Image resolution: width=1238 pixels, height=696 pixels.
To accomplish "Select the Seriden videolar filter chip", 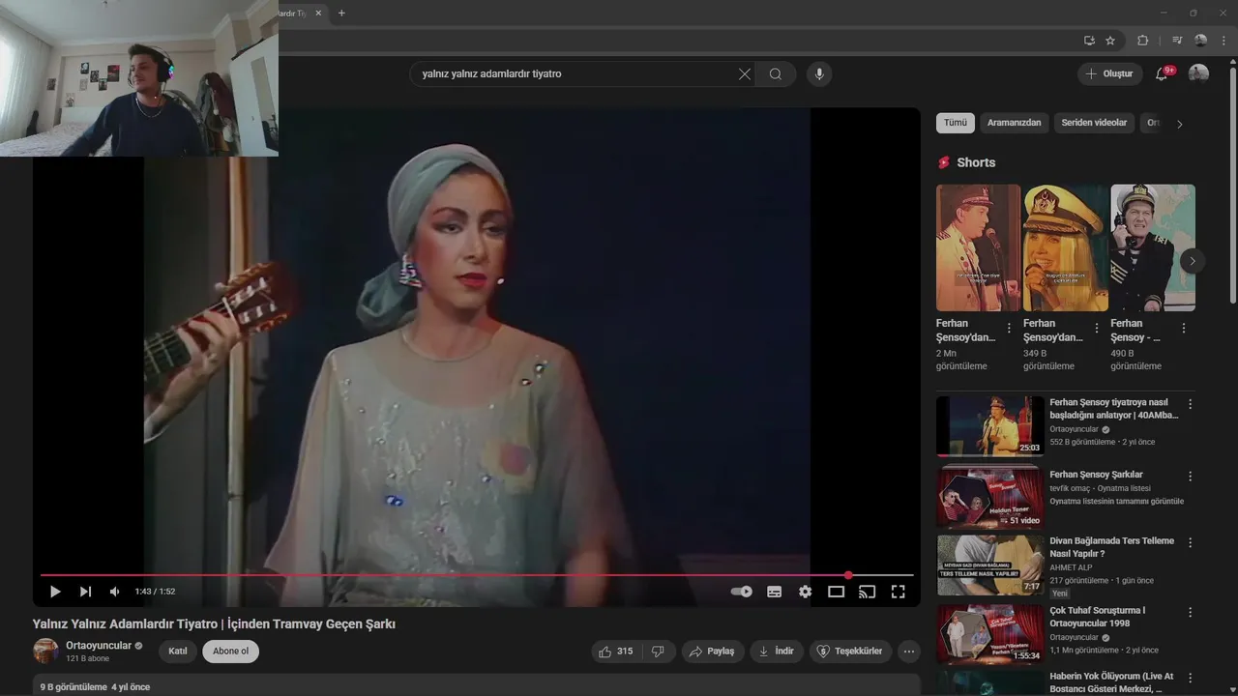I will click(x=1094, y=123).
